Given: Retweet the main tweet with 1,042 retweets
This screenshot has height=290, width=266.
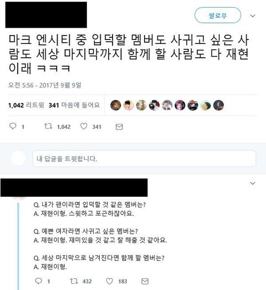Looking at the screenshot, I should click(48, 126).
